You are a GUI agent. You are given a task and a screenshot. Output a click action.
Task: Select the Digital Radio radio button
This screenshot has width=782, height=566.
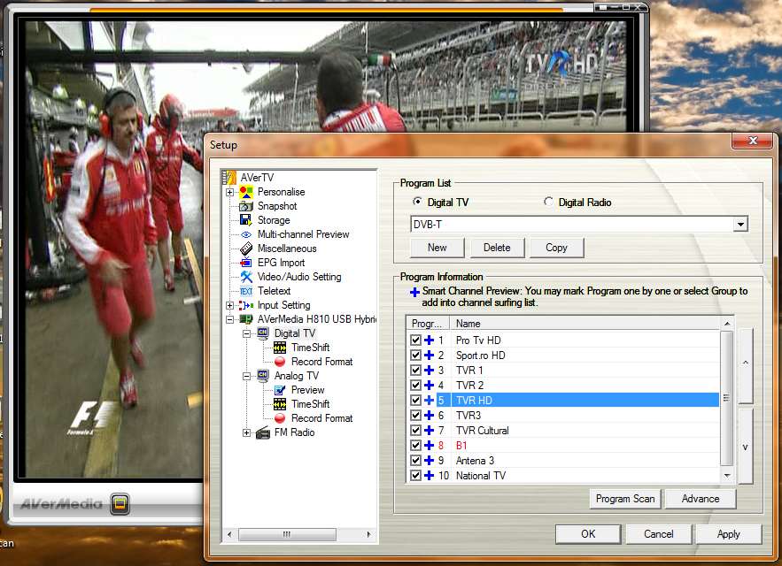[x=549, y=203]
